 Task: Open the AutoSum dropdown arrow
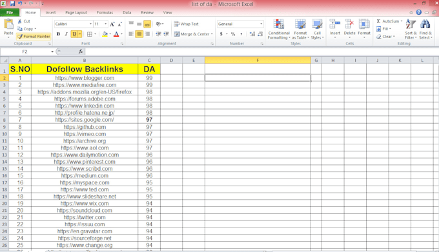(x=402, y=21)
